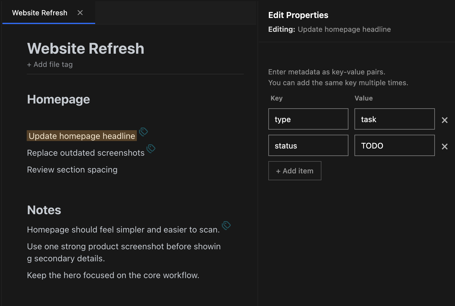Select the 'status' key field
This screenshot has width=455, height=306.
point(308,145)
